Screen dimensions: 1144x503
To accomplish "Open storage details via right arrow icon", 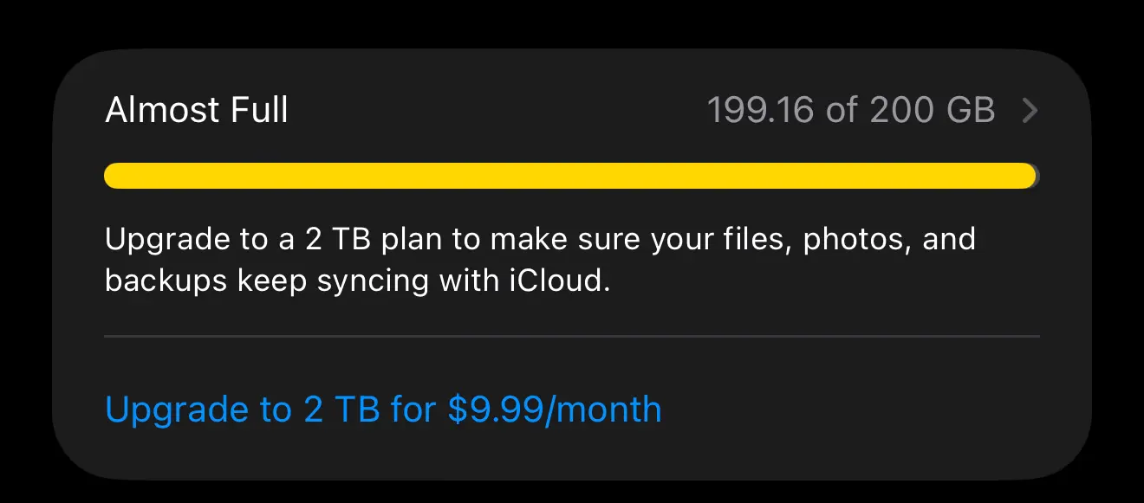I will [x=1030, y=111].
